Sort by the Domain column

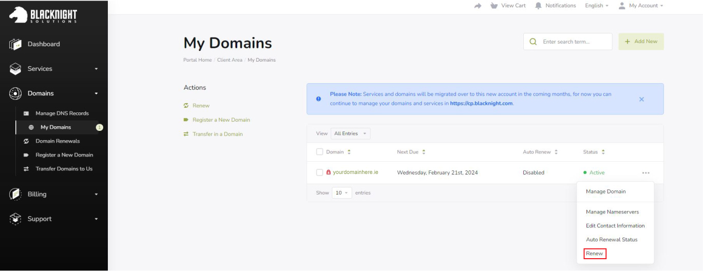point(338,152)
